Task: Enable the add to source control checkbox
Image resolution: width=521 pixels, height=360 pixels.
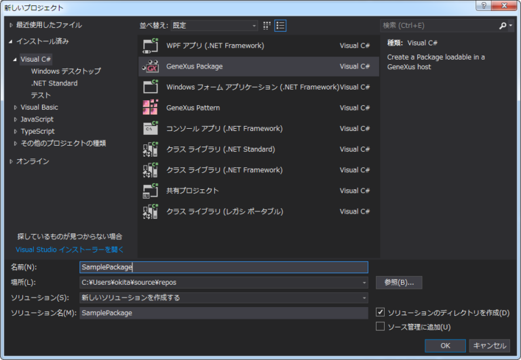Action: [381, 327]
